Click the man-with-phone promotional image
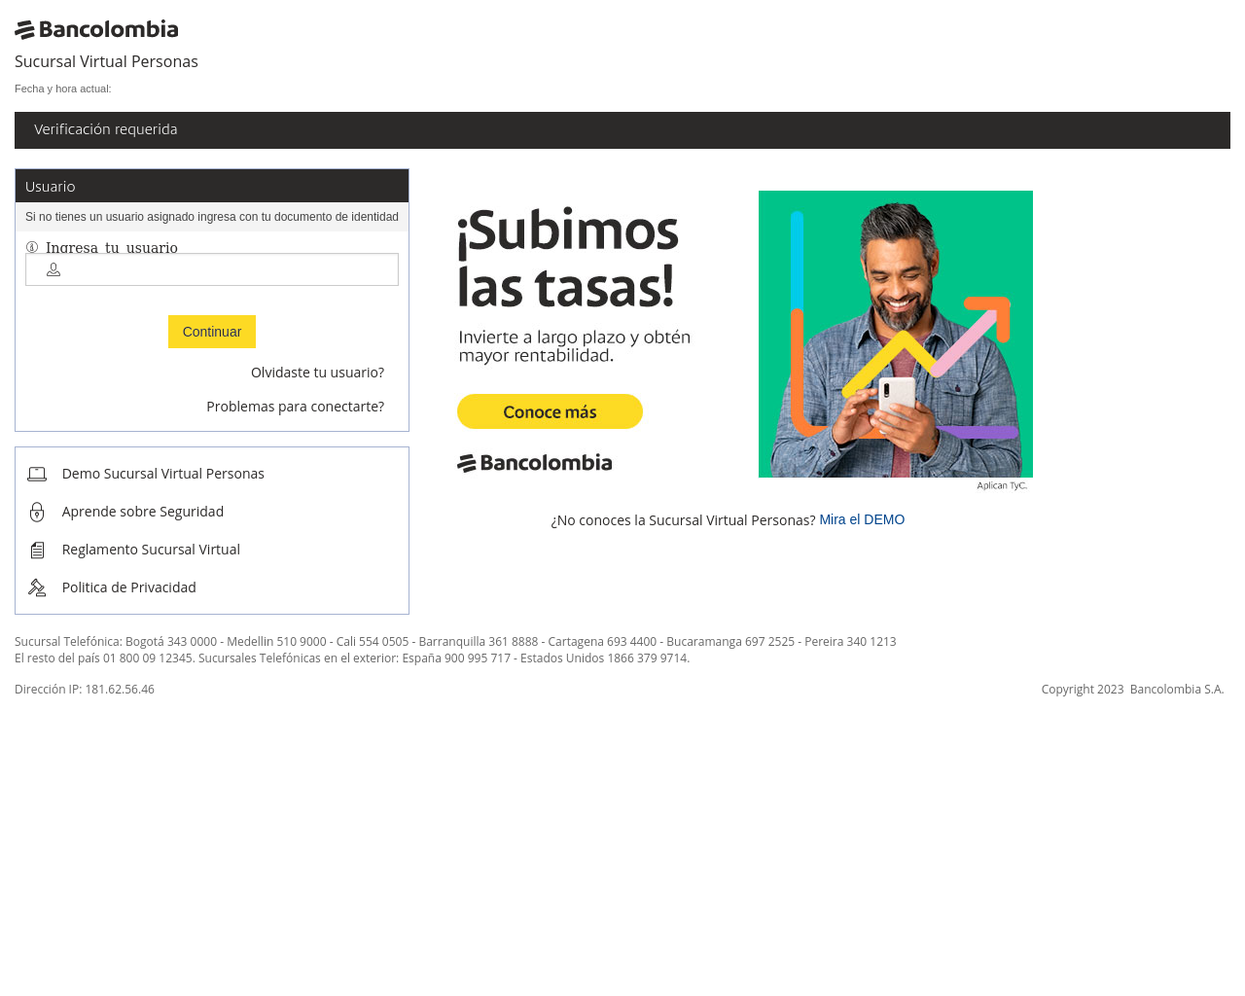The width and height of the screenshot is (1245, 996). 896,334
